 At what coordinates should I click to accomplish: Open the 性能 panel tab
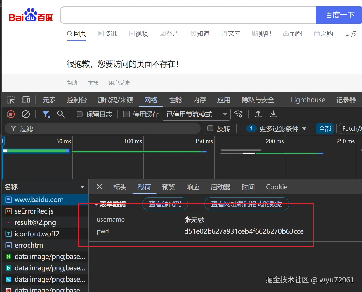click(175, 100)
